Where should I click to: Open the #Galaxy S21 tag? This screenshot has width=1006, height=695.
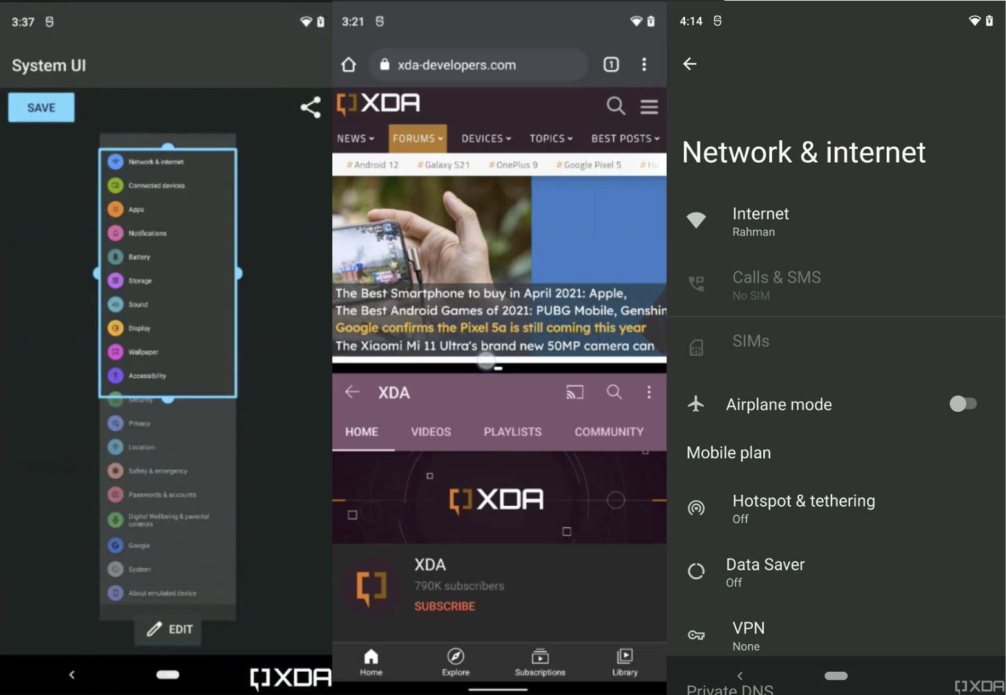pyautogui.click(x=444, y=165)
